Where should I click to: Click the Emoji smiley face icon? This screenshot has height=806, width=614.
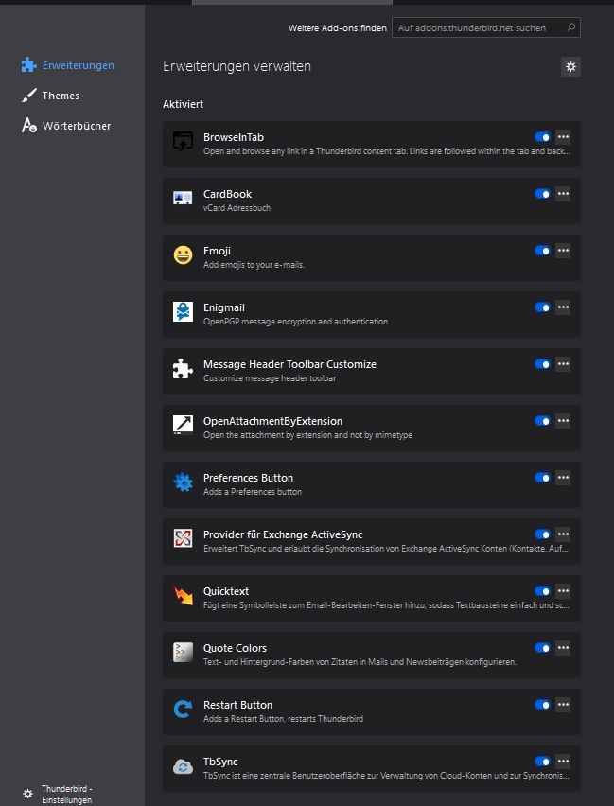[183, 255]
